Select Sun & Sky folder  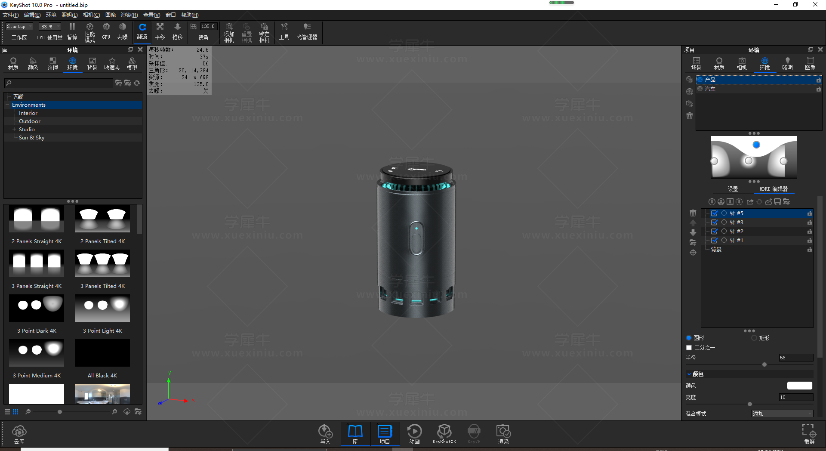[31, 138]
